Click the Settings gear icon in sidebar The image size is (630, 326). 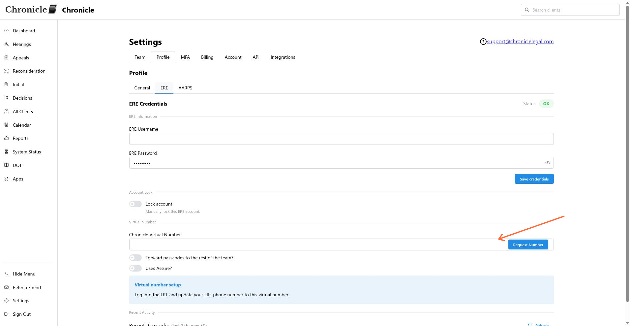click(6, 301)
